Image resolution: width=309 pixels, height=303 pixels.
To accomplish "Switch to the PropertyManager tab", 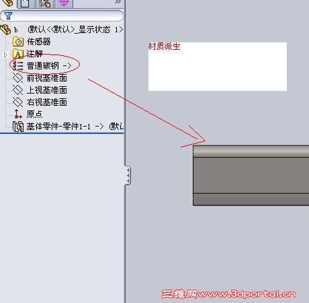I will pos(26,3).
